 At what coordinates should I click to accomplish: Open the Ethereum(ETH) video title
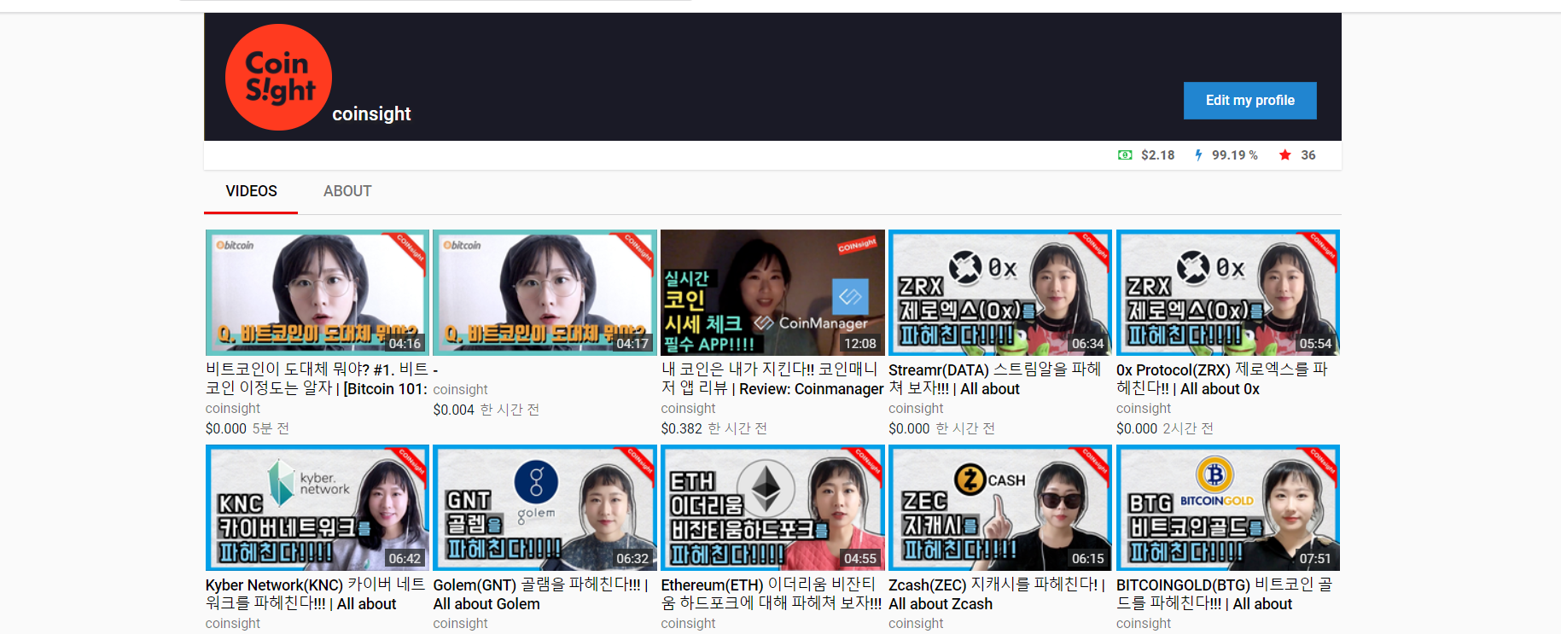772,594
